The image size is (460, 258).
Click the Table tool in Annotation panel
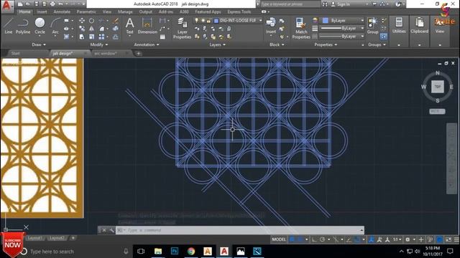pos(162,37)
